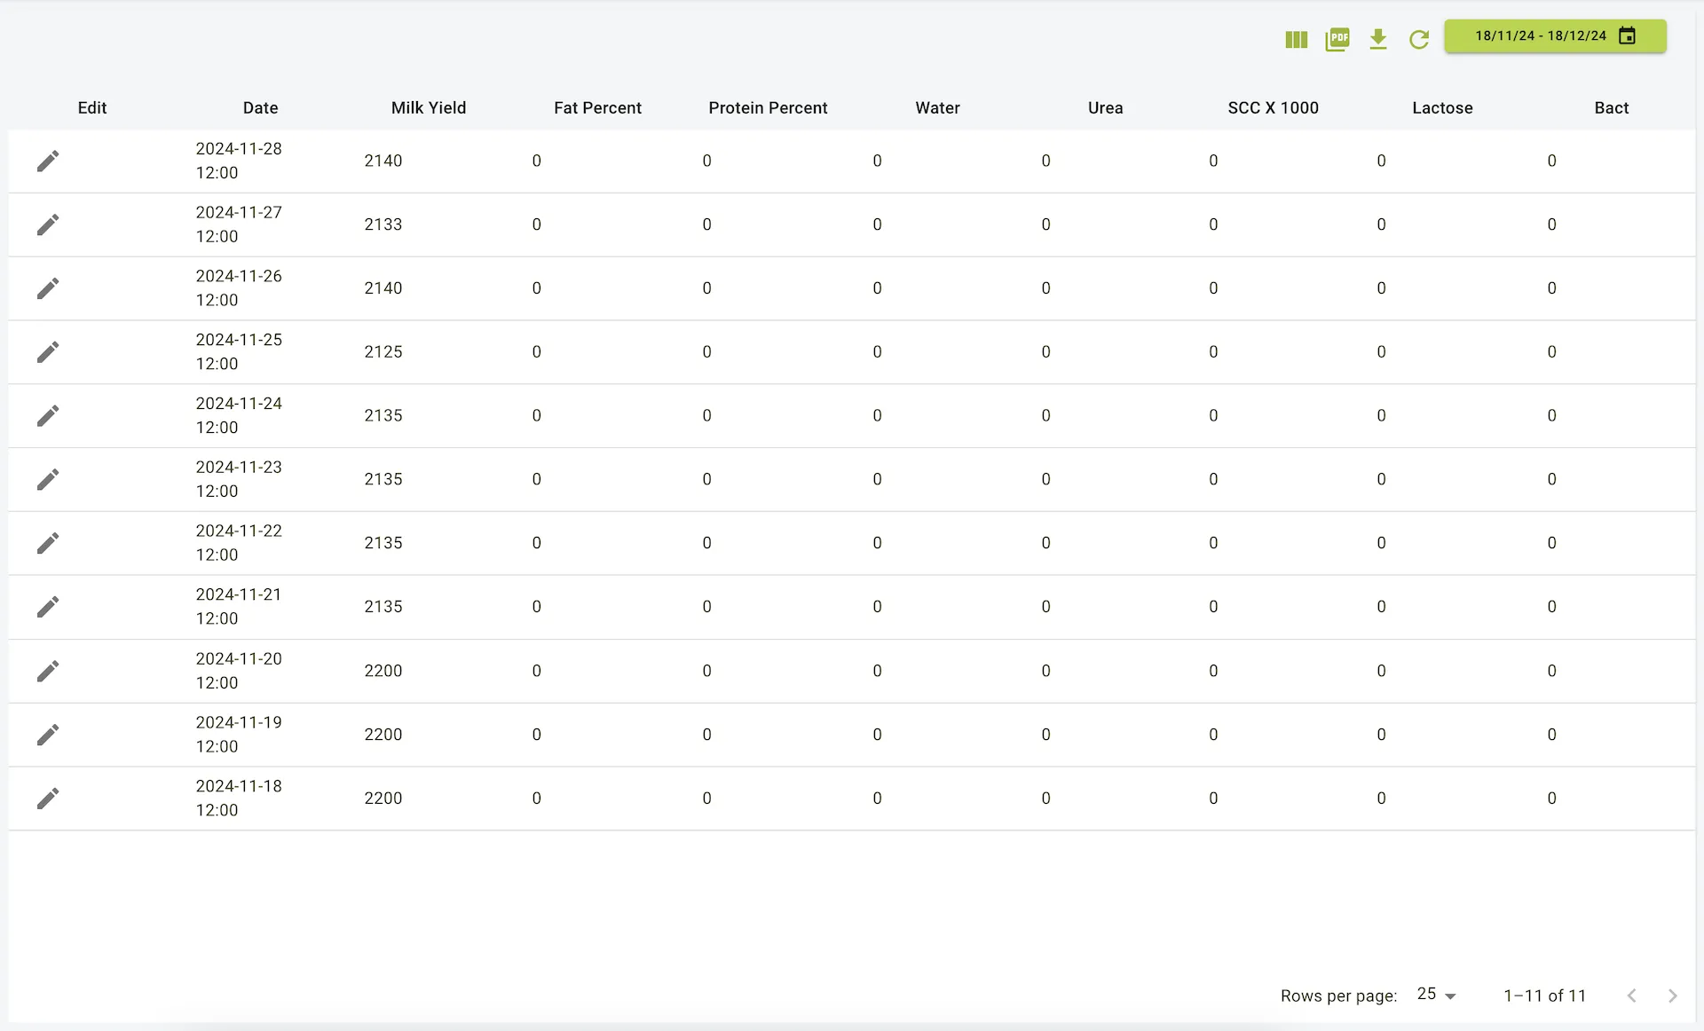Sort by the Date column
This screenshot has width=1704, height=1031.
point(260,107)
